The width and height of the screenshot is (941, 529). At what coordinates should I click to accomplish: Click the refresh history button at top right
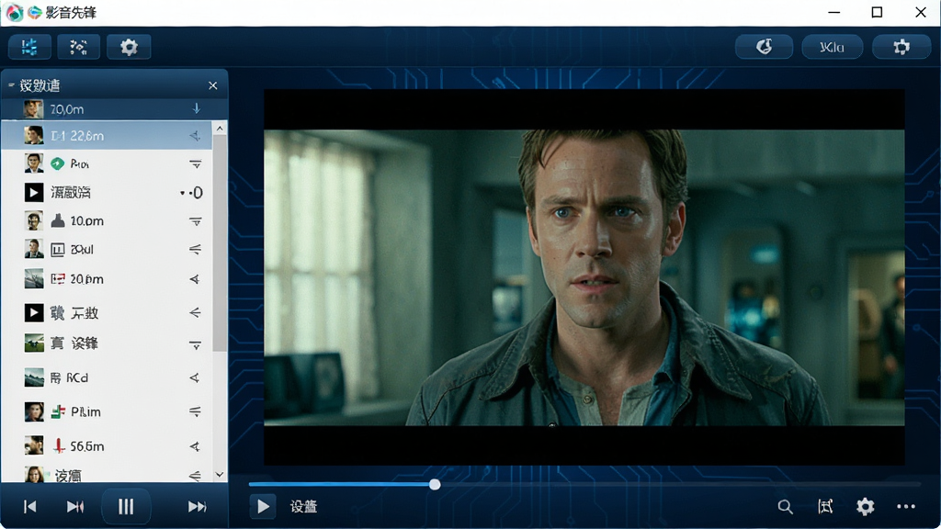764,47
